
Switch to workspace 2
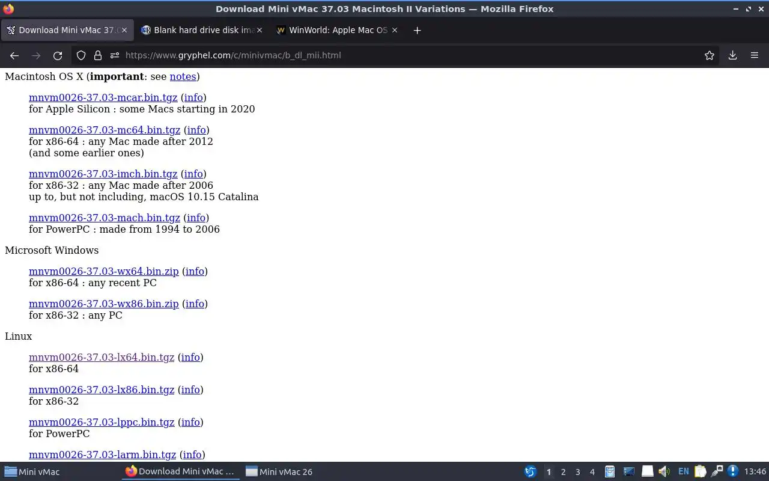(564, 472)
